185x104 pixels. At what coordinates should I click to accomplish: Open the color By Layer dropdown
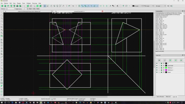click(137, 6)
